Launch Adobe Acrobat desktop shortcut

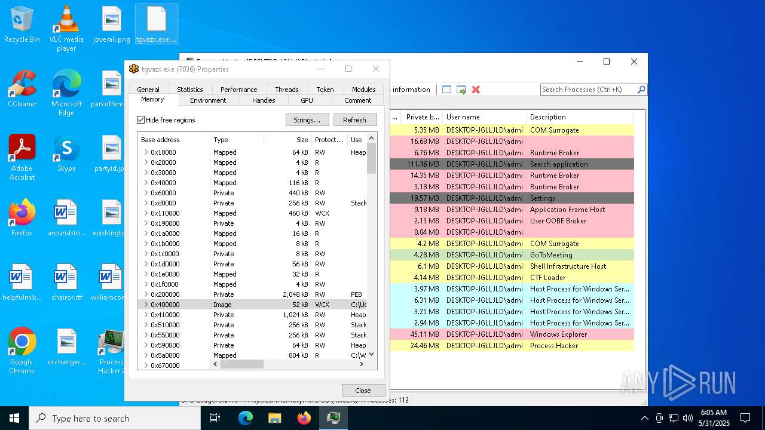[22, 157]
